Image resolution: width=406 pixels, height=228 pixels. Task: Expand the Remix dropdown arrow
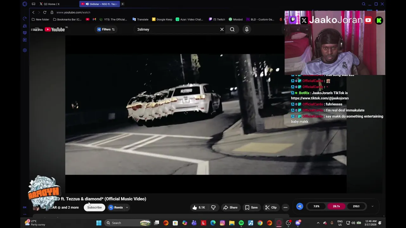coord(127,207)
